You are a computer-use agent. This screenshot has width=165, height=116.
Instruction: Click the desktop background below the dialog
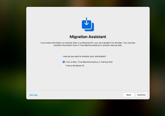coord(88,108)
